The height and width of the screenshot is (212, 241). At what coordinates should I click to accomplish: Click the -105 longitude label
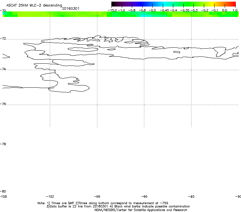click(x=3, y=196)
